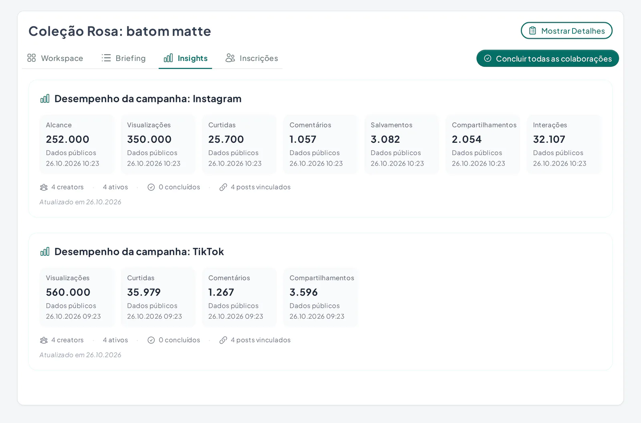Click the Inscrições people icon

(x=230, y=58)
